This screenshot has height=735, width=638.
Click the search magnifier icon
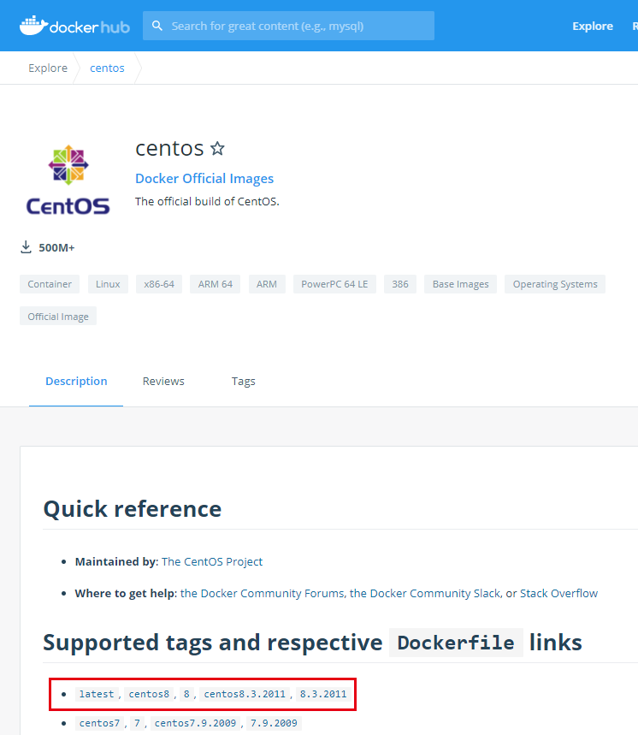pos(157,26)
